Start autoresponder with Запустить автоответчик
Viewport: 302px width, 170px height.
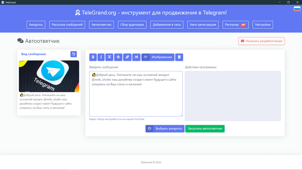tap(205, 128)
